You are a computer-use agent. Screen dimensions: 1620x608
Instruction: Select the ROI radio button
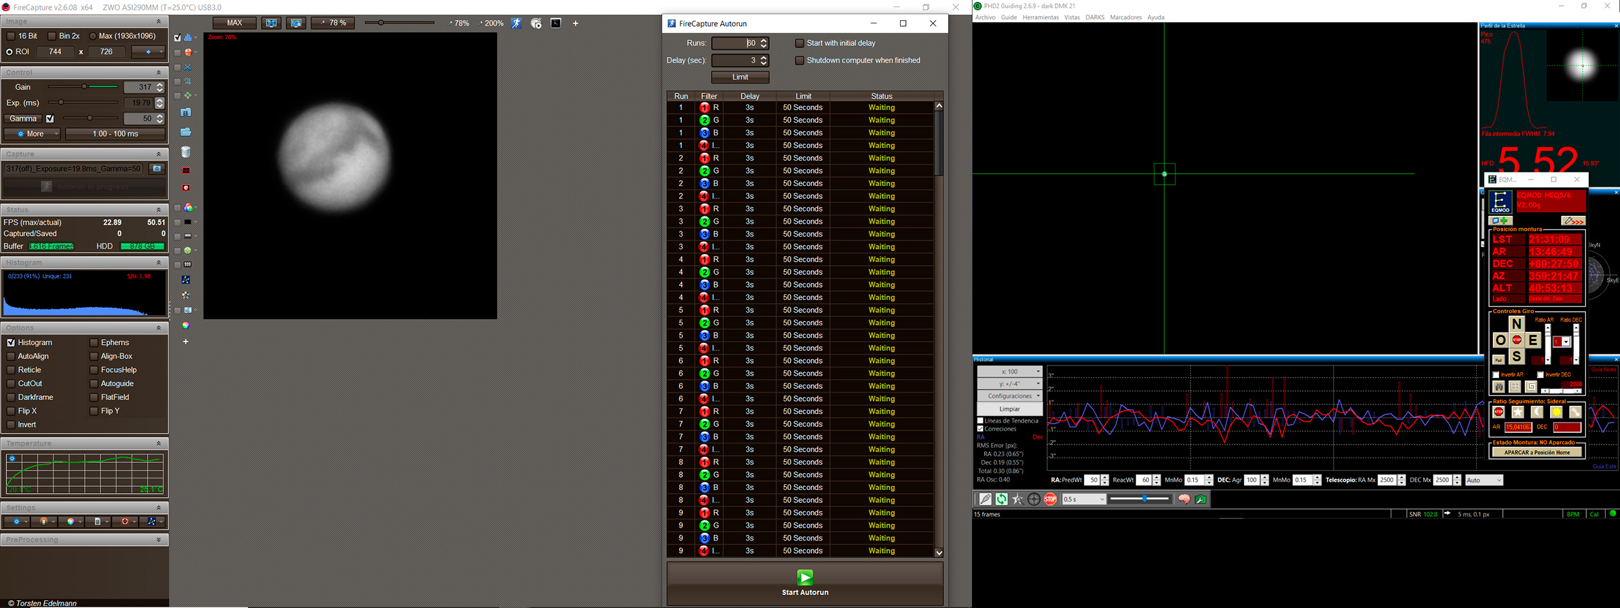pos(9,52)
